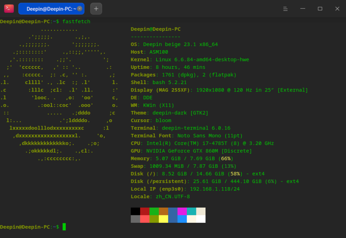The width and height of the screenshot is (346, 238).
Task: Click the "Local IP (enp3s0)" line
Action: tap(185, 189)
